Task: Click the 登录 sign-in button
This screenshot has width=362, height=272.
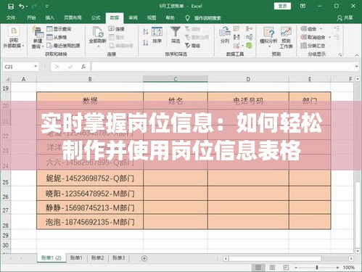Action: coord(282,6)
